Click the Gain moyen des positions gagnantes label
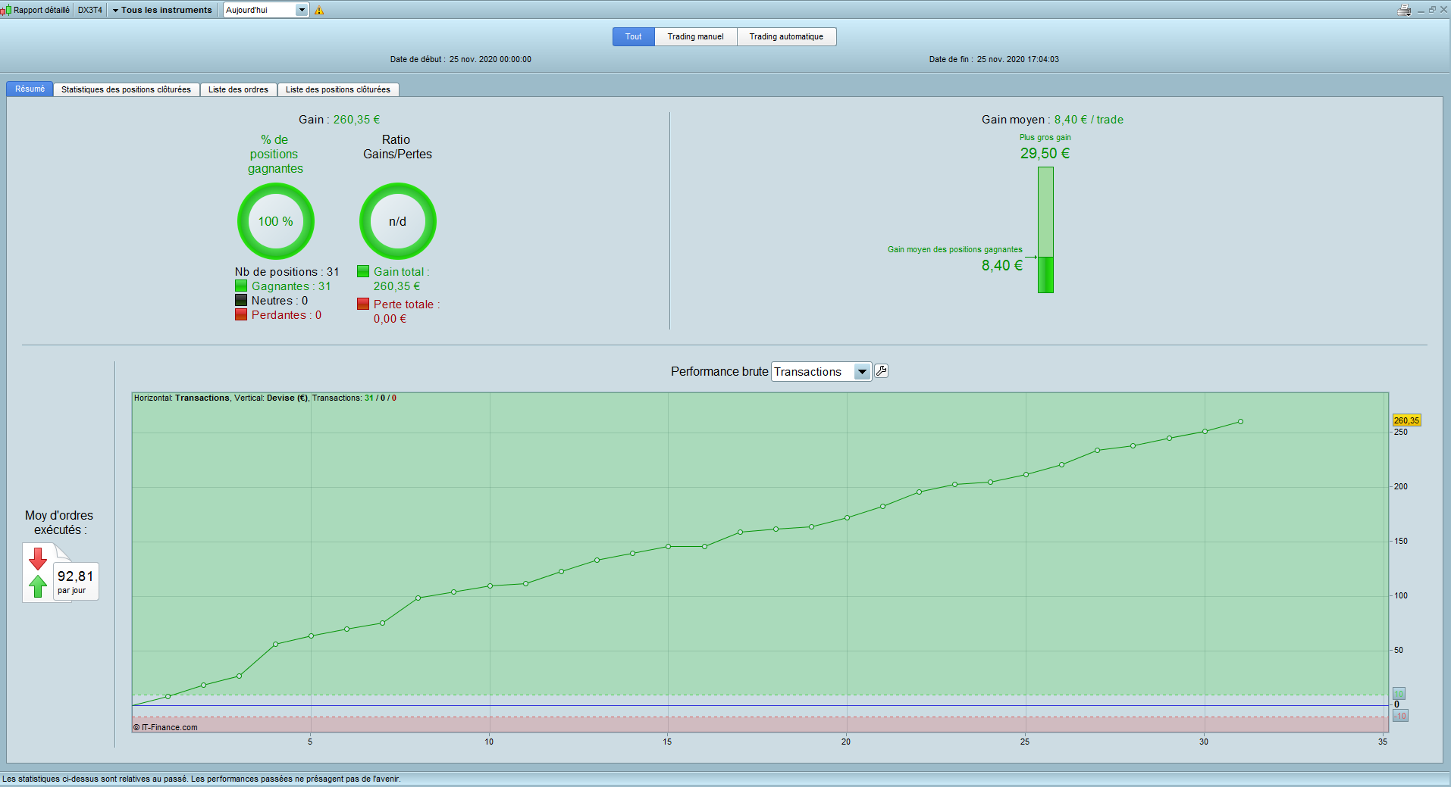The width and height of the screenshot is (1451, 787). tap(954, 249)
